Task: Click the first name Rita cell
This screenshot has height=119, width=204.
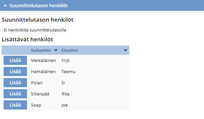Action: click(65, 94)
